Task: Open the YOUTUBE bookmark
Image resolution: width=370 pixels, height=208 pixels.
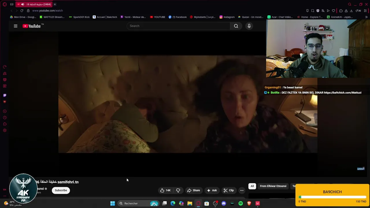Action: 158,17
